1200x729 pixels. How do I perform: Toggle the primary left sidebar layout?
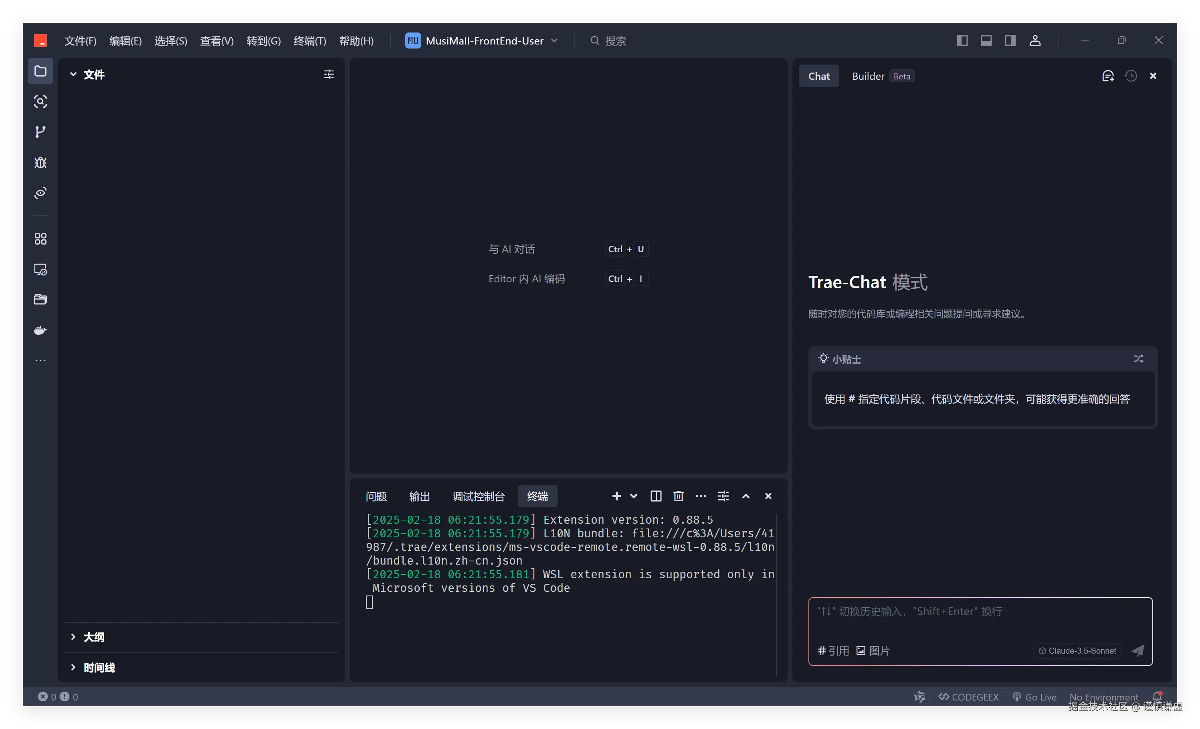point(962,40)
